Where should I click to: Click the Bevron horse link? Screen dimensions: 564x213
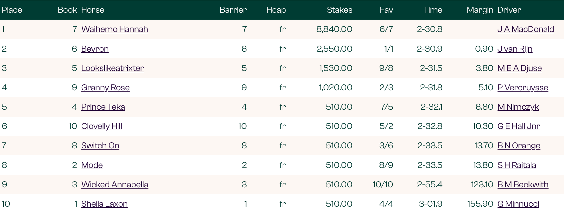(95, 49)
